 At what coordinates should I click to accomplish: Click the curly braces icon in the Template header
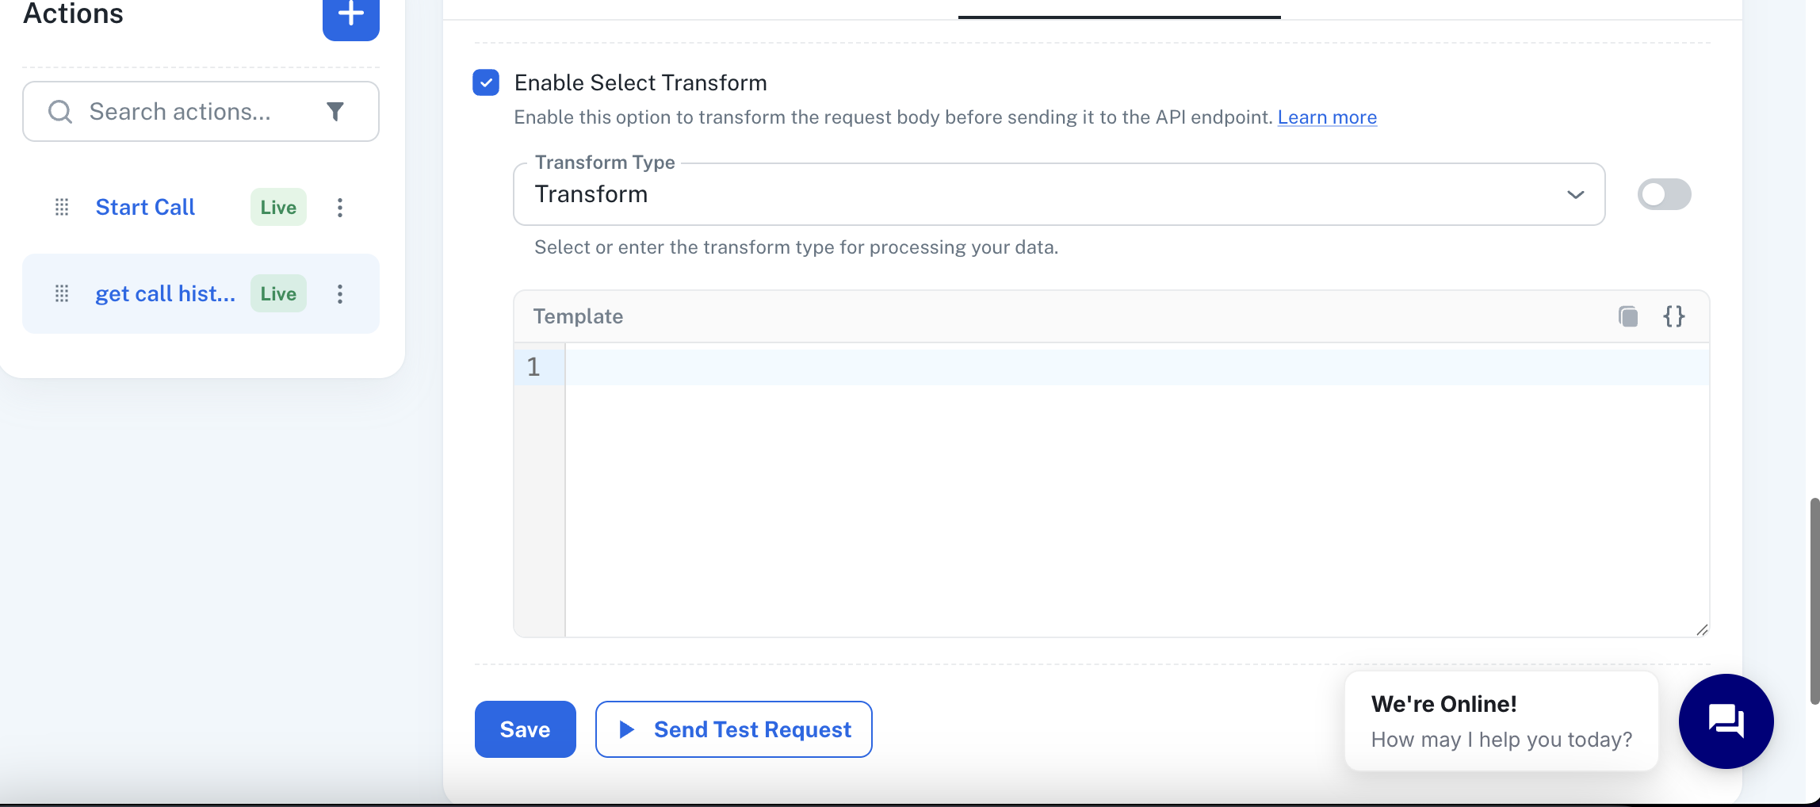[1674, 316]
